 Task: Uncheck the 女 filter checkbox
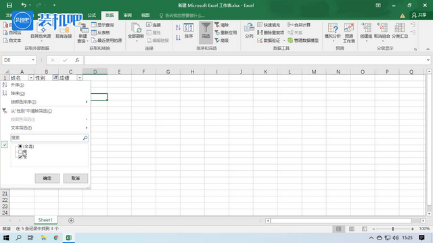tap(20, 157)
